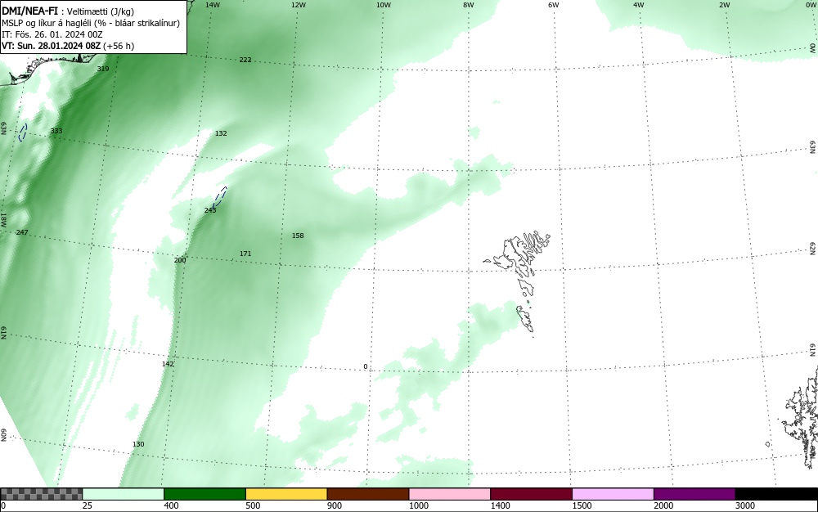818x512 pixels.
Task: Click the map value 200
Action: (179, 260)
